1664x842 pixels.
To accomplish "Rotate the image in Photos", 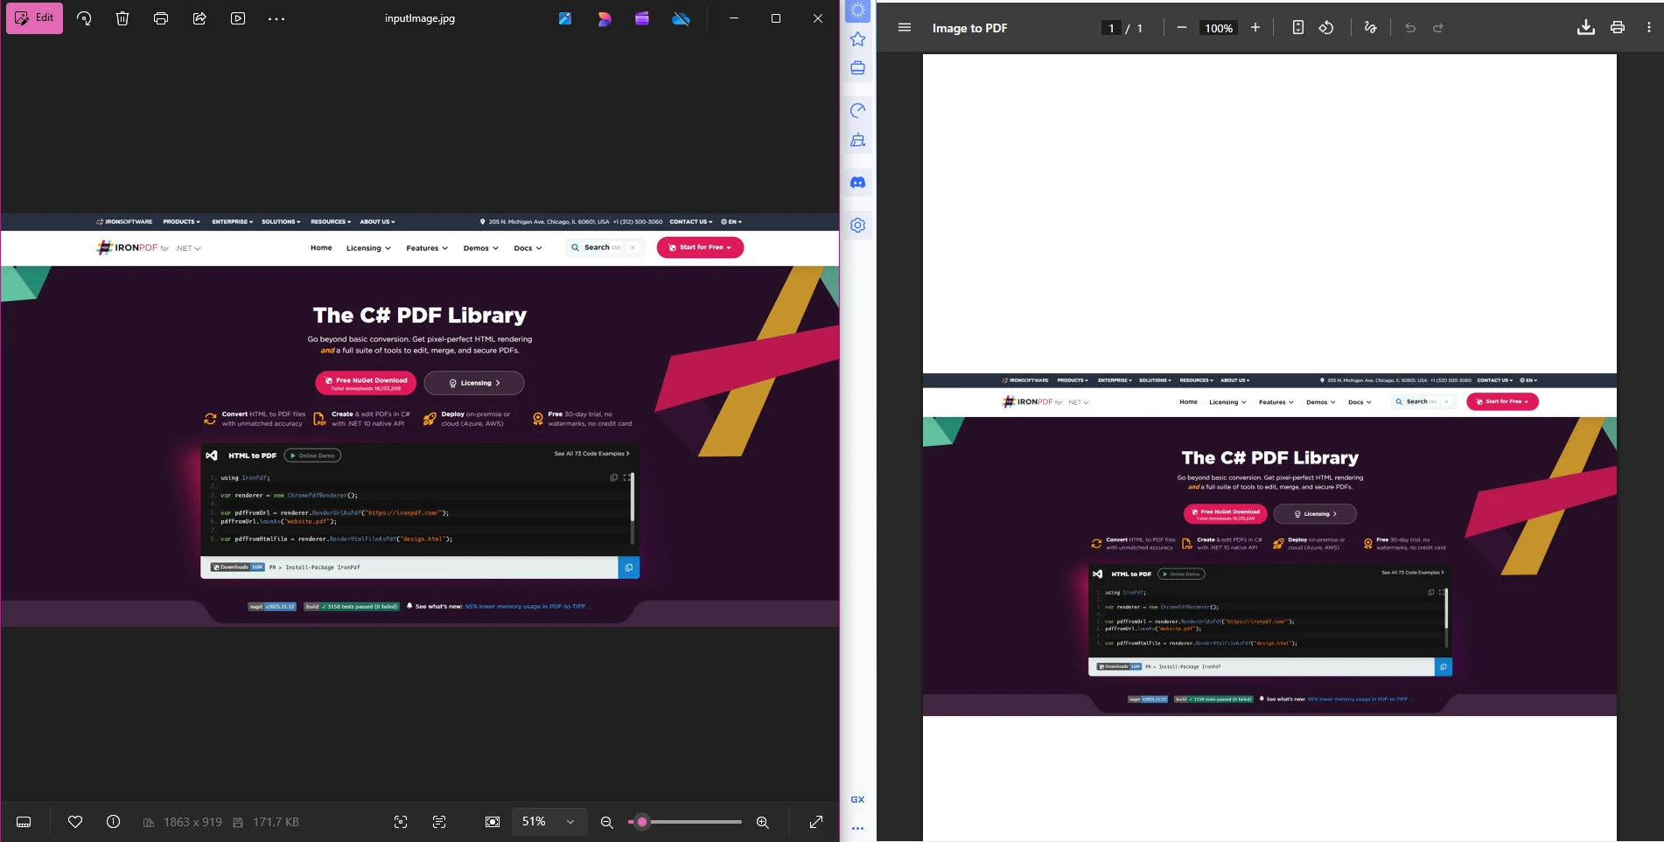I will click(x=84, y=17).
